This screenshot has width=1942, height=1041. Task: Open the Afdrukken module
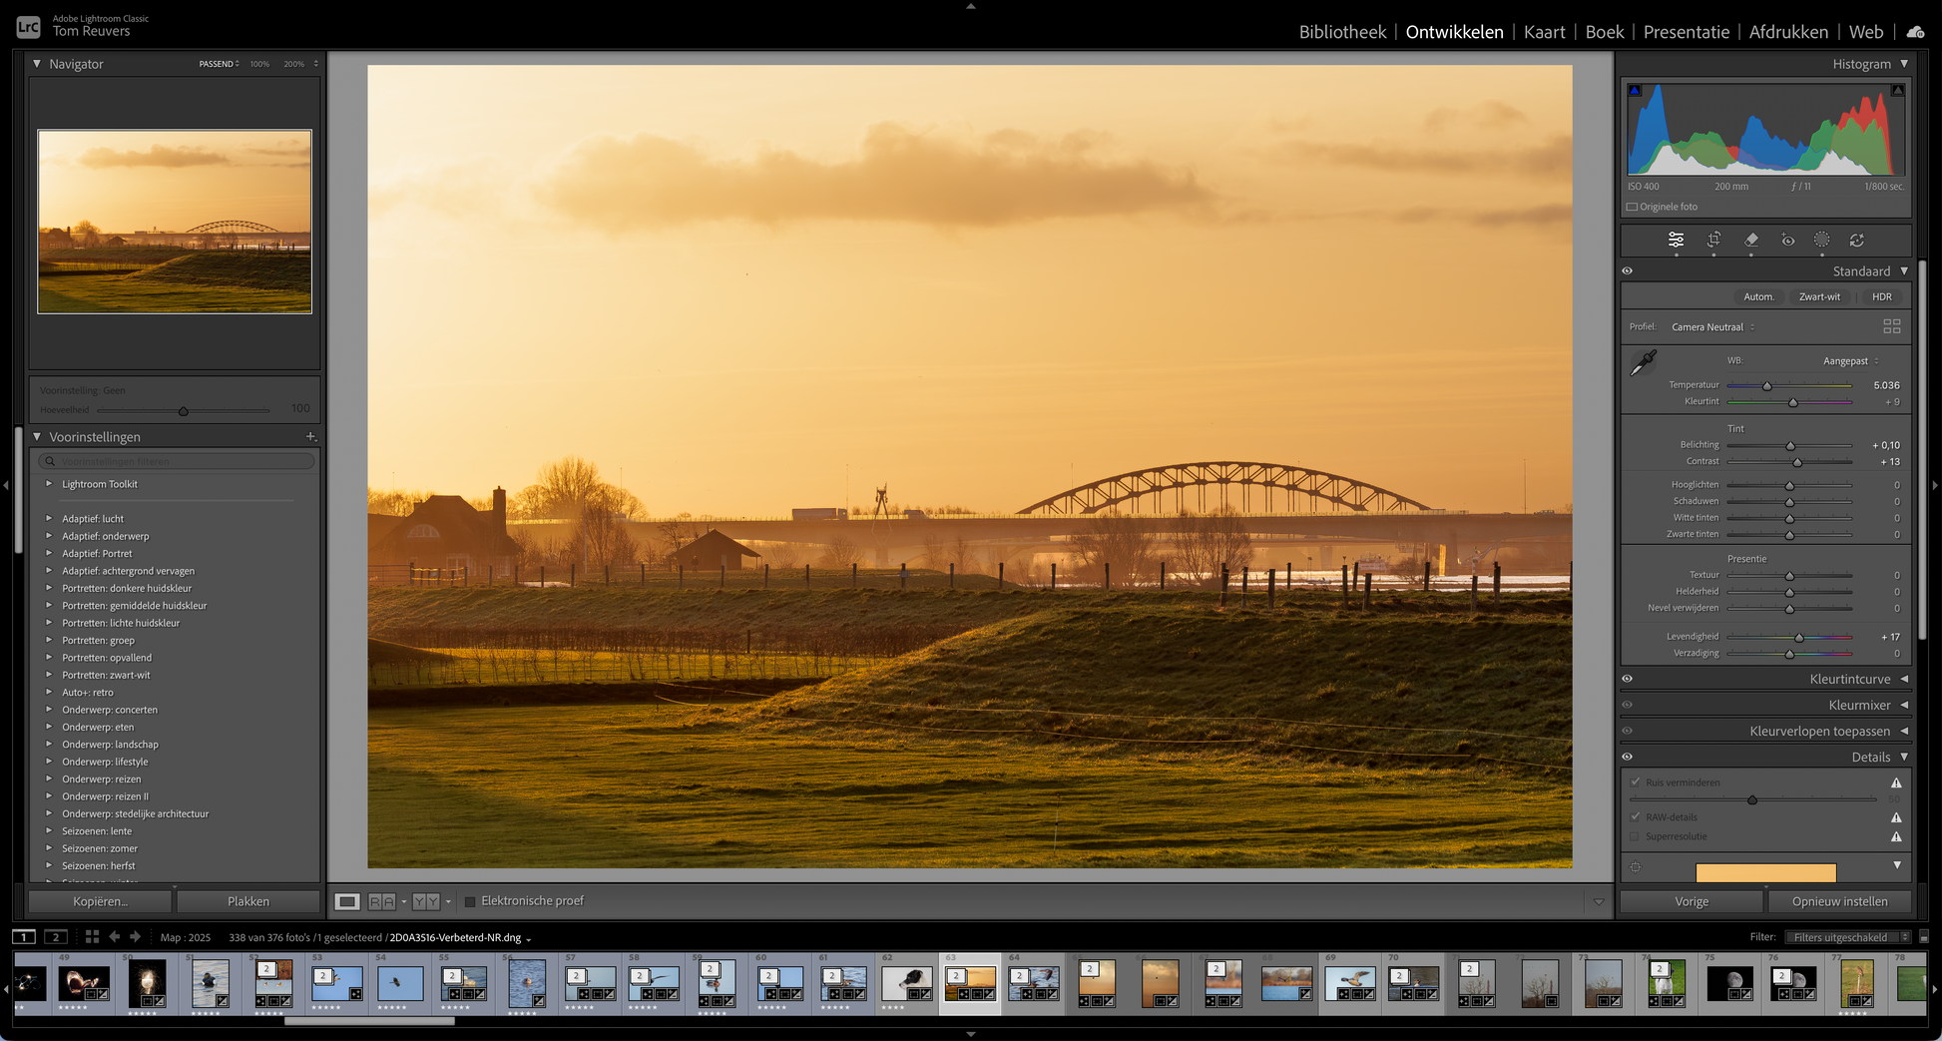pyautogui.click(x=1788, y=32)
